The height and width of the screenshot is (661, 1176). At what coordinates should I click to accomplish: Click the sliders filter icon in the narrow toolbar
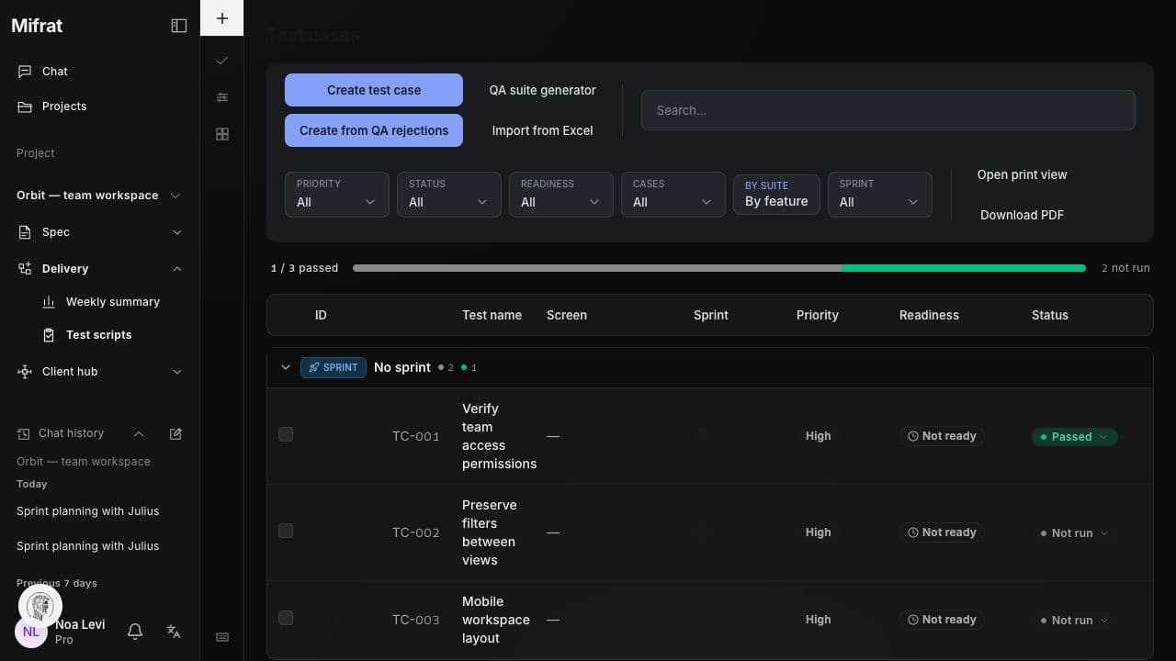coord(221,97)
